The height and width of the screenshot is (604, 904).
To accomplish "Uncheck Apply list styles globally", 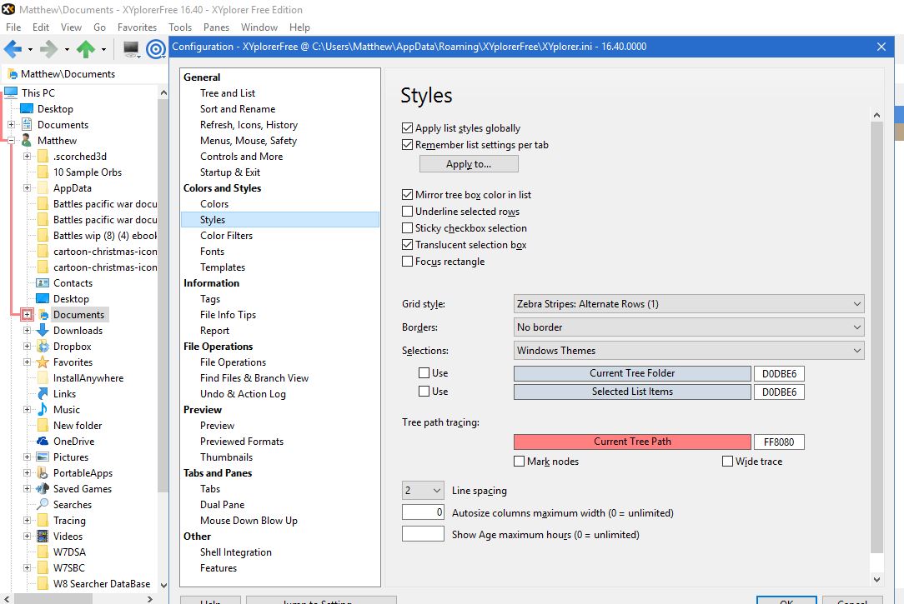I will coord(407,127).
